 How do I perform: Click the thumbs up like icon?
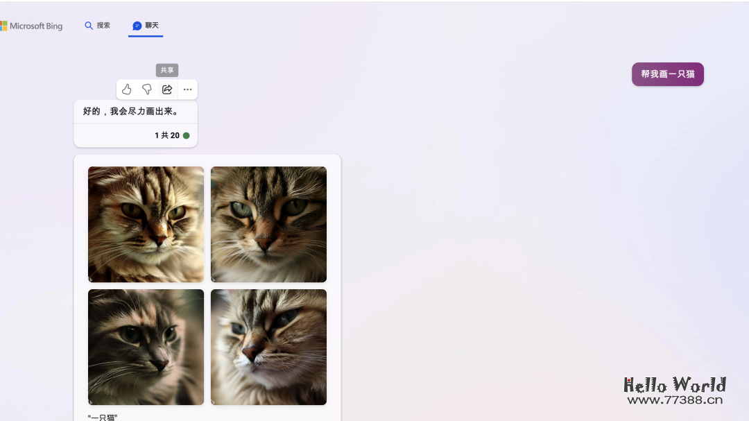[126, 89]
